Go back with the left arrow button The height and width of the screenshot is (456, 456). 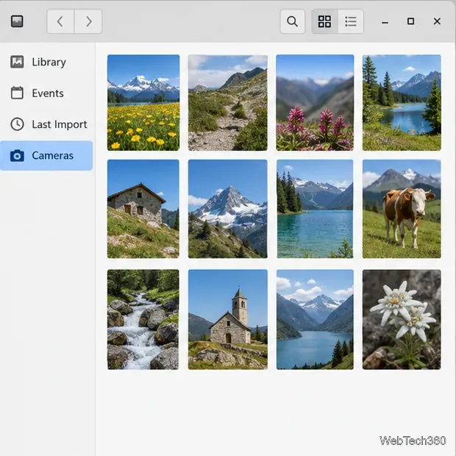(60, 21)
